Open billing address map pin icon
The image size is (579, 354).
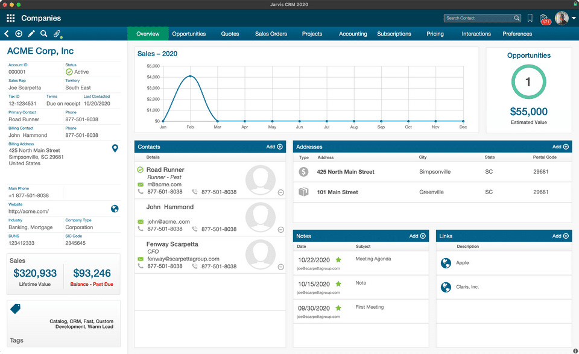point(115,148)
